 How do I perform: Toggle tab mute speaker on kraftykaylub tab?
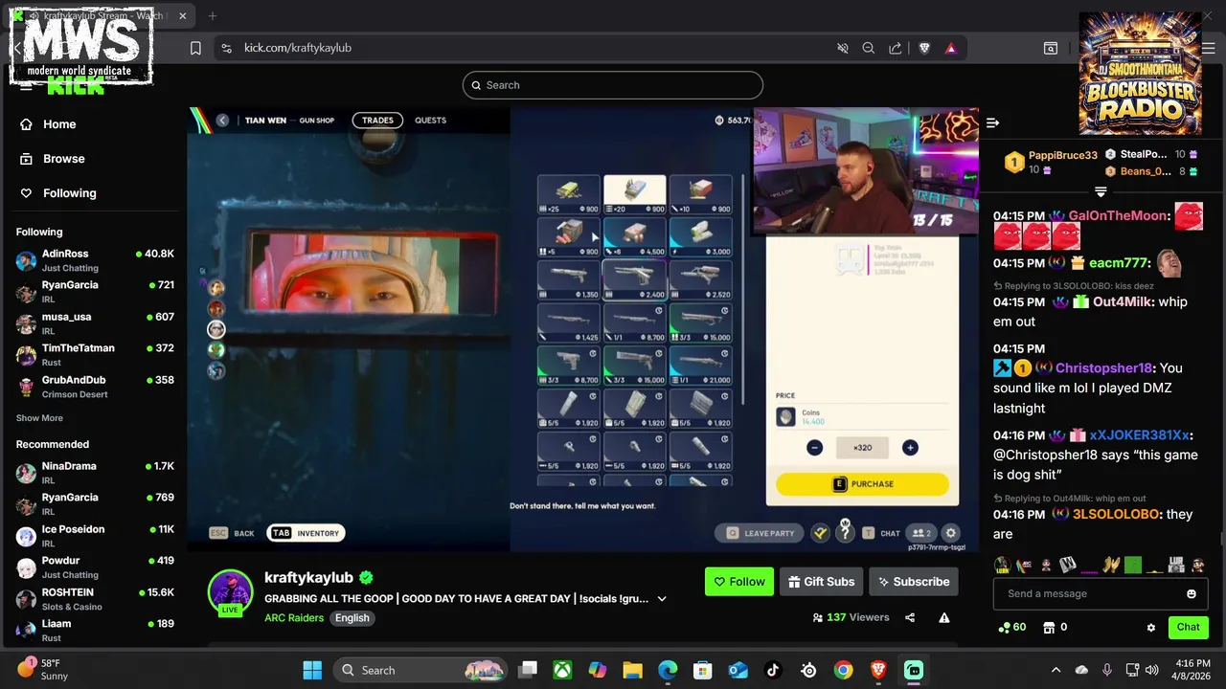tap(34, 16)
